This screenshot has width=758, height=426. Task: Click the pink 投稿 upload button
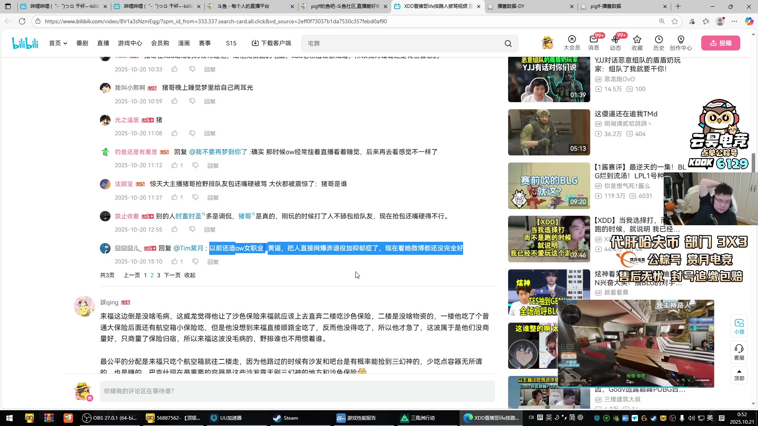point(720,43)
